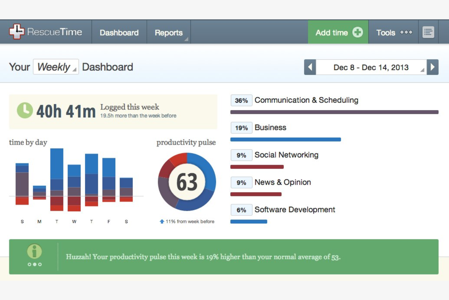Click the info icon in the green banner
449x300 pixels.
[x=34, y=251]
